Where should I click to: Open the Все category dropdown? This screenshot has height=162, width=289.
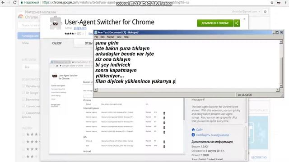[x=31, y=67]
